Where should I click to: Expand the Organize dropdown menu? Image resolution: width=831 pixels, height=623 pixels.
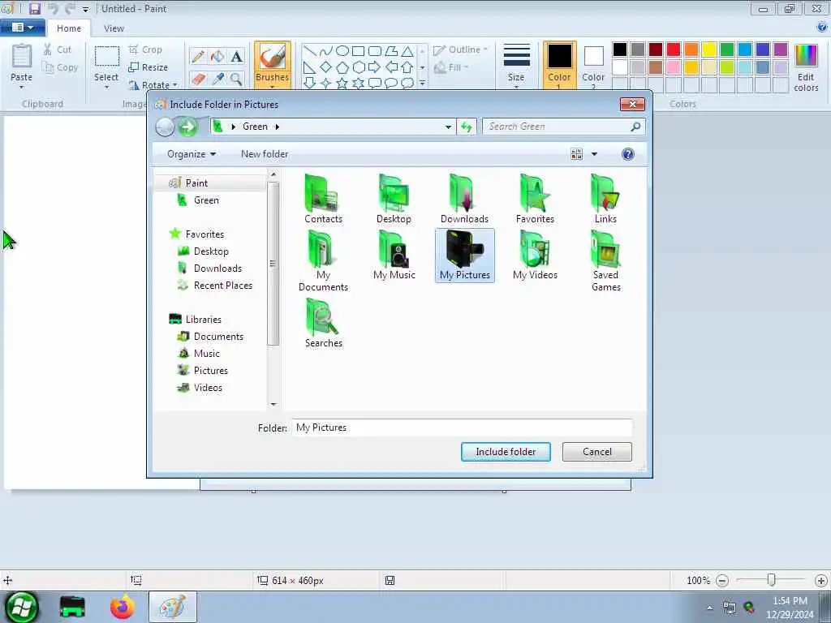[192, 154]
